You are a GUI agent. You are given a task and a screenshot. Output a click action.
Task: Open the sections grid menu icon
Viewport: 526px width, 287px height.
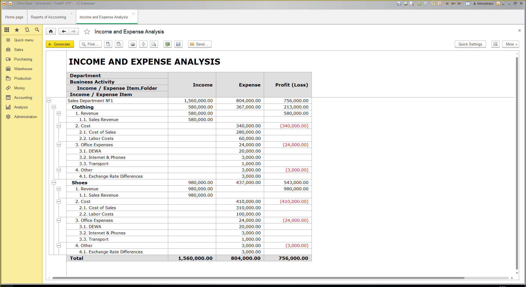7,30
